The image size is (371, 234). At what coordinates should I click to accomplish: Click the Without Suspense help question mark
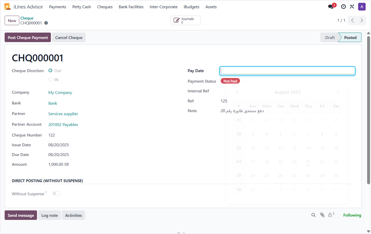point(46,193)
